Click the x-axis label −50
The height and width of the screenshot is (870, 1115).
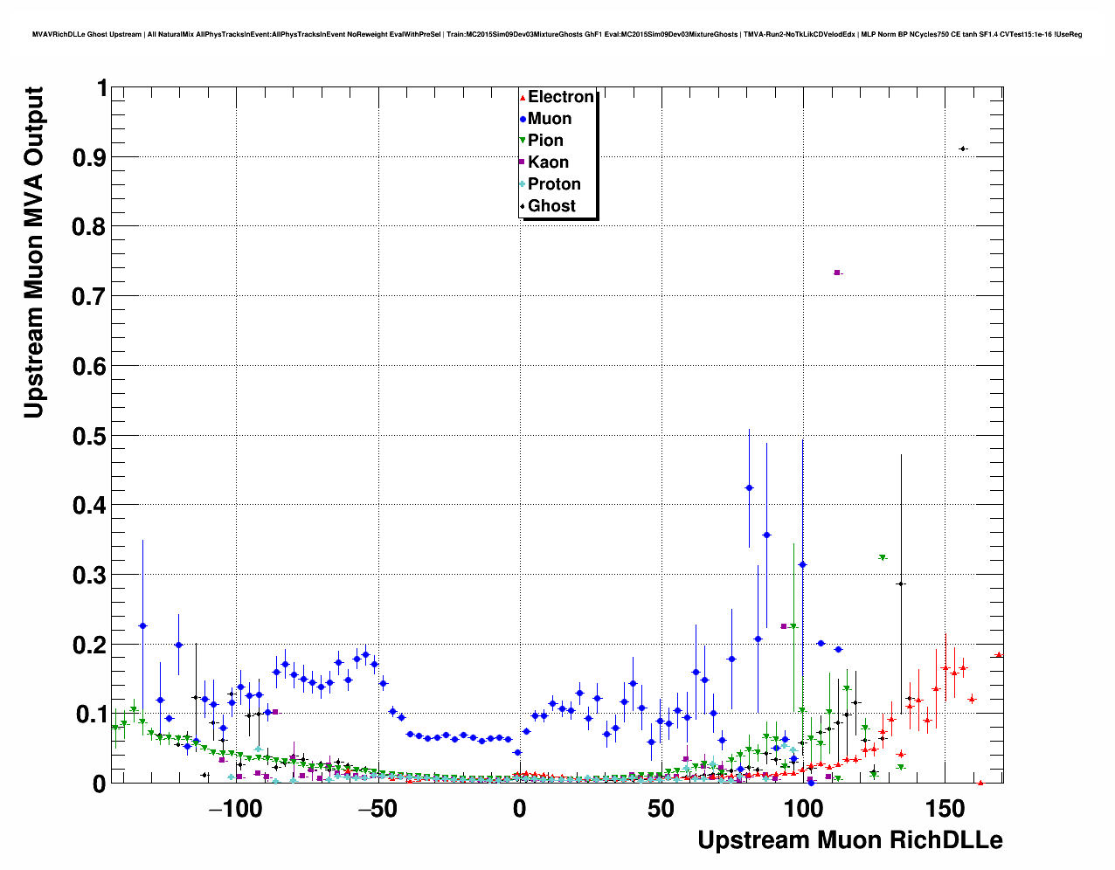[x=377, y=809]
